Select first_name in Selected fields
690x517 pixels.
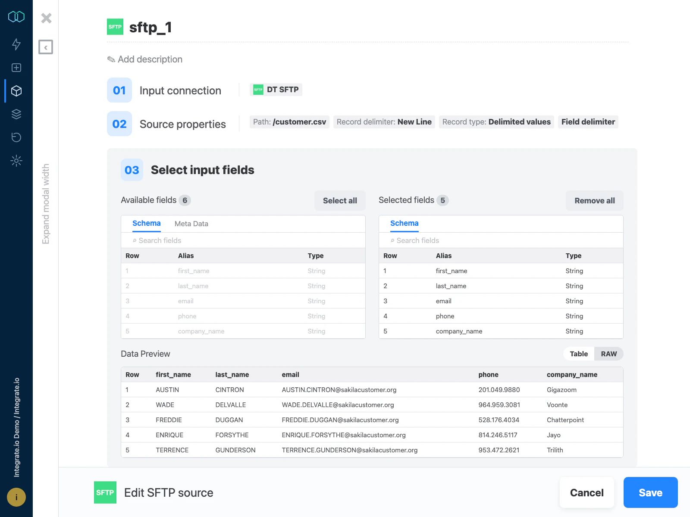pyautogui.click(x=501, y=271)
